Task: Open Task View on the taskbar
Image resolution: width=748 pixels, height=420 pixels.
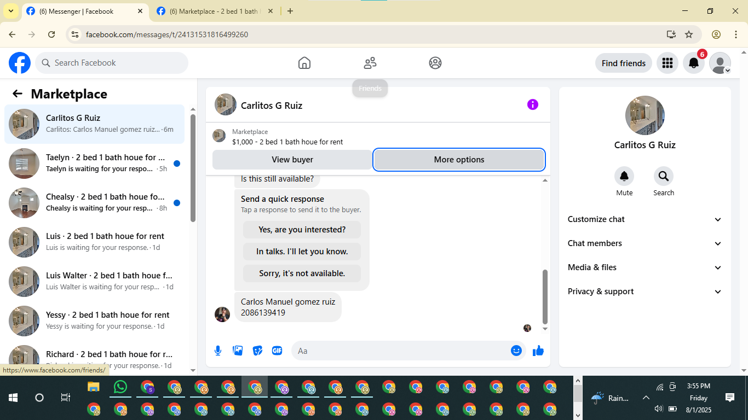Action: pos(65,398)
